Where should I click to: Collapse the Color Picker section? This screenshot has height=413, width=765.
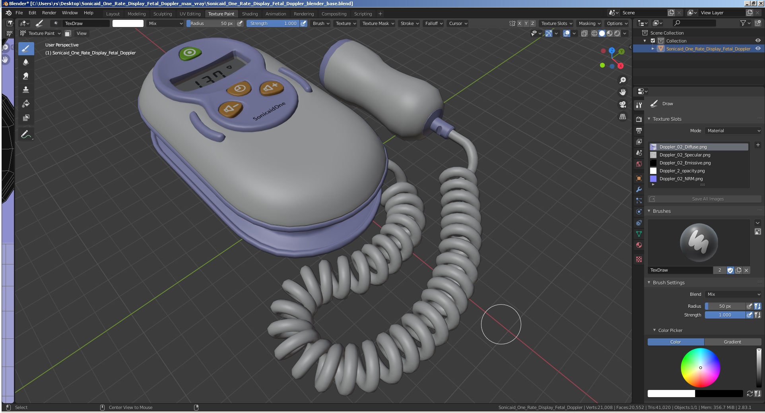tap(670, 330)
